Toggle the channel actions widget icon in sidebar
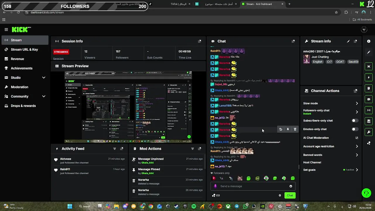 (369, 121)
